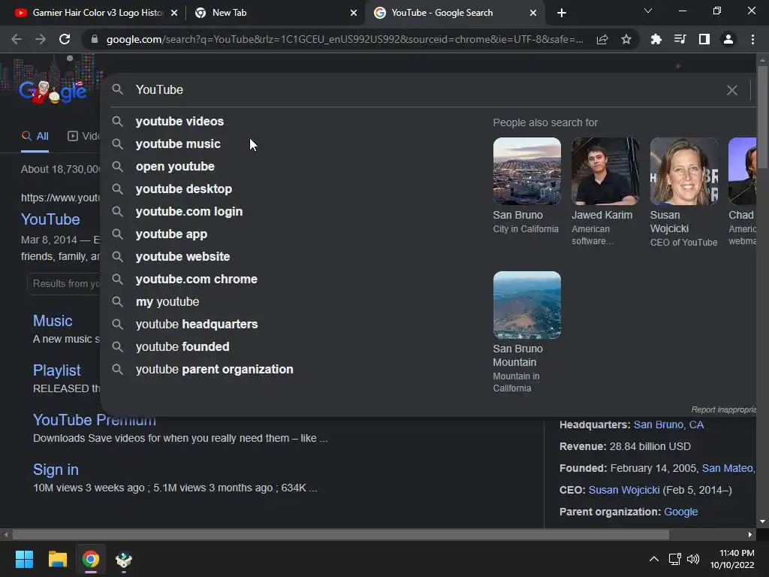
Task: Click the share page icon in address bar
Action: click(602, 39)
